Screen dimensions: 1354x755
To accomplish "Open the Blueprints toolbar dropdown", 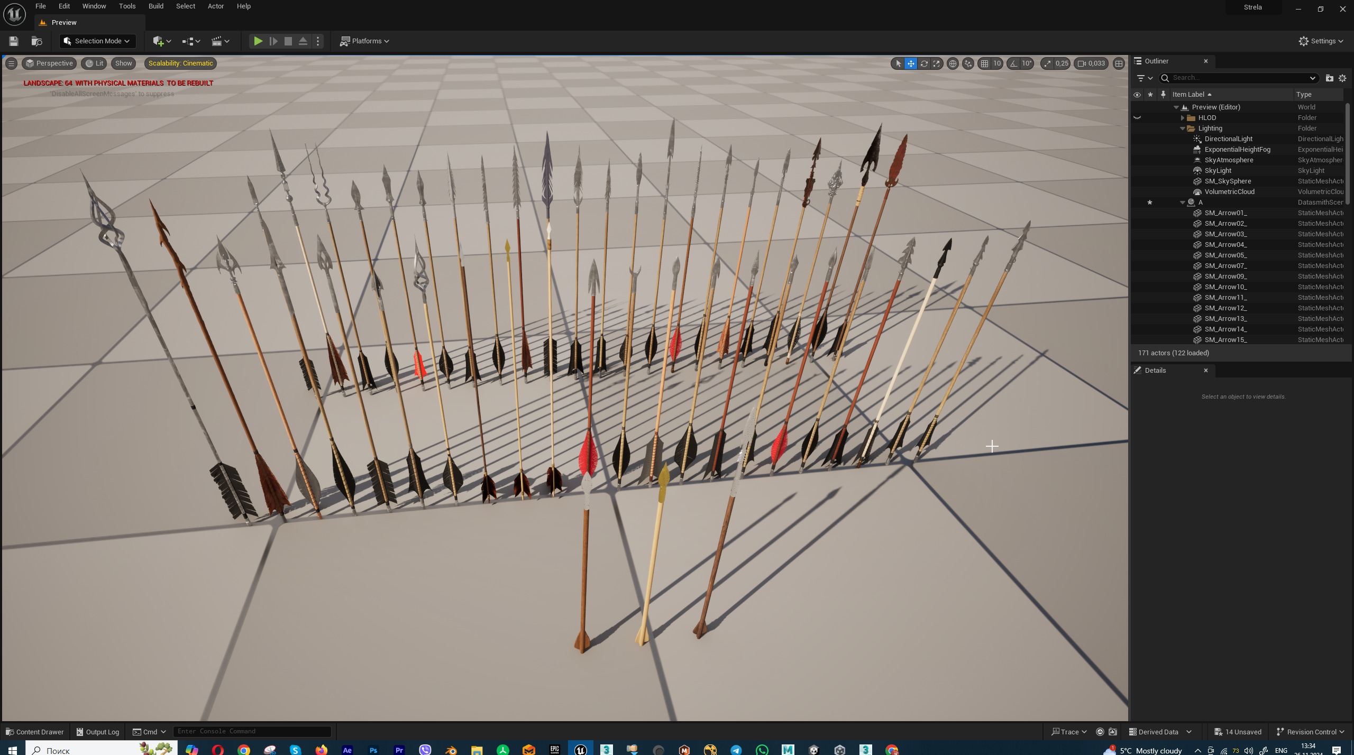I will (191, 41).
